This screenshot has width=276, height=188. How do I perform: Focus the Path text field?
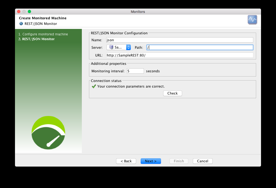click(x=200, y=47)
